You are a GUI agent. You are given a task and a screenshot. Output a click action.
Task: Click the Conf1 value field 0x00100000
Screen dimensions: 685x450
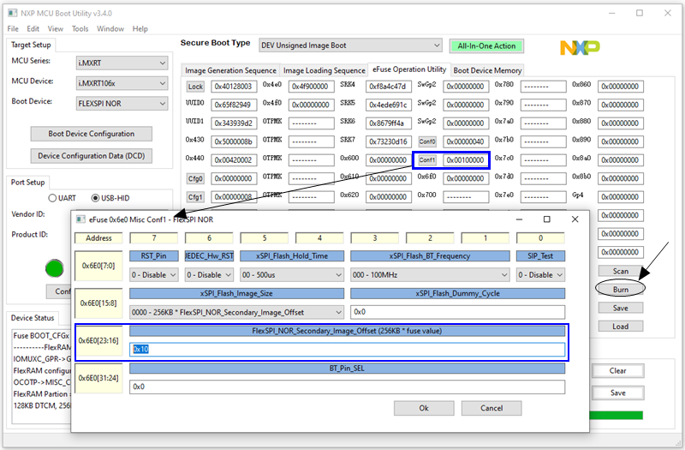point(466,160)
